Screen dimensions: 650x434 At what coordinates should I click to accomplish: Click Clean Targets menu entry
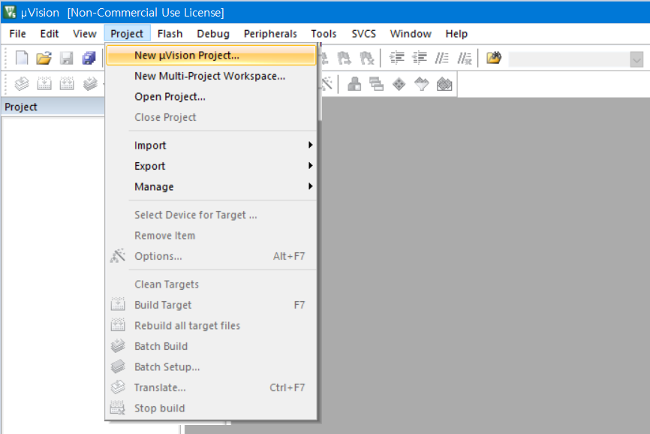click(211, 285)
